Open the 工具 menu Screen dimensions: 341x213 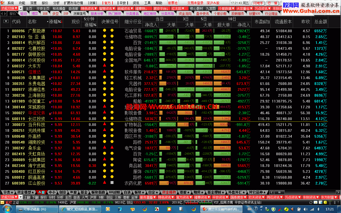(147, 3)
